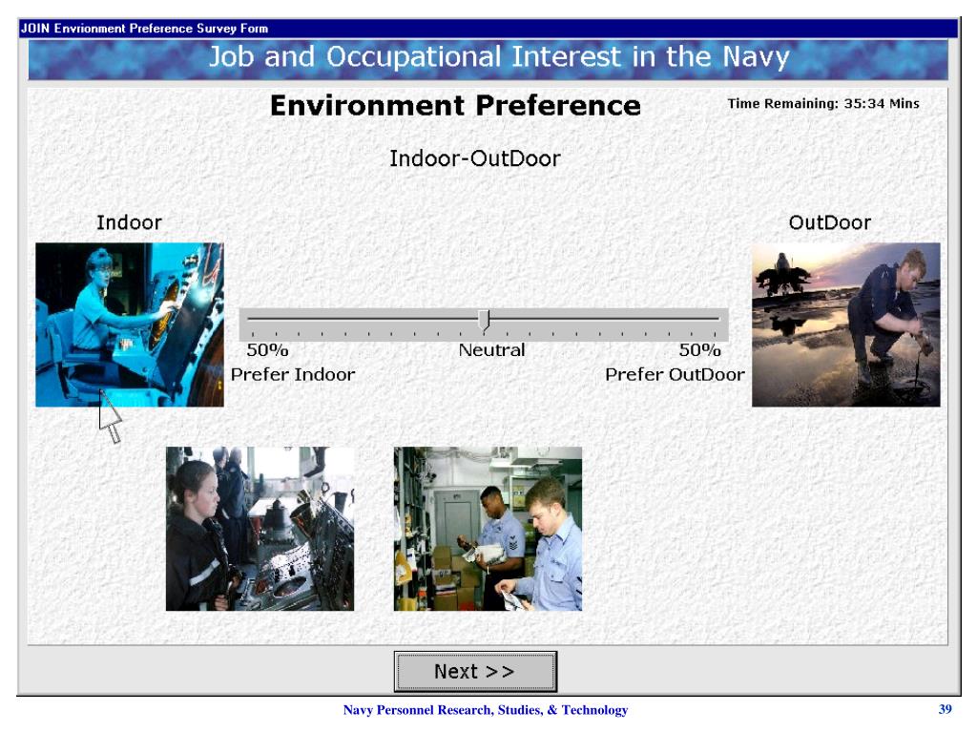This screenshot has width=977, height=733.
Task: Click the 50% label above Prefer OutDoor
Action: (x=699, y=350)
